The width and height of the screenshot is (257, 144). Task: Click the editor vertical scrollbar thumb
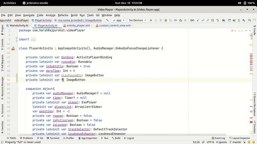tap(251, 36)
